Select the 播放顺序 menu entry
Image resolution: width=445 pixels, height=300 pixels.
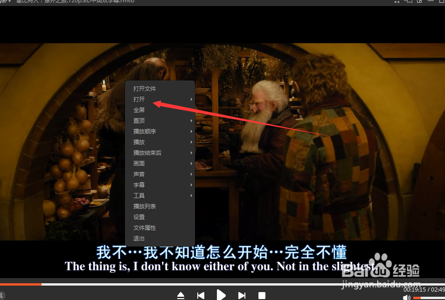160,131
